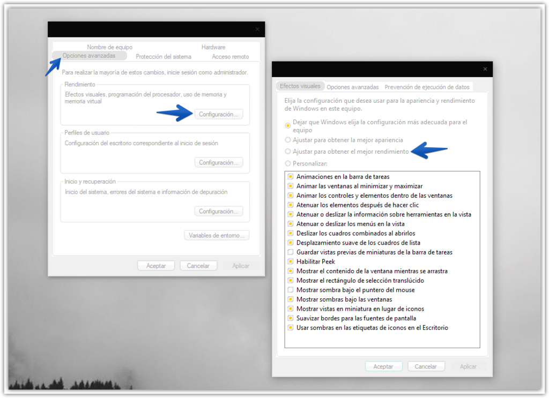
Task: Toggle 'Mostrar el rectángulo de selección translúcido'
Action: 291,281
